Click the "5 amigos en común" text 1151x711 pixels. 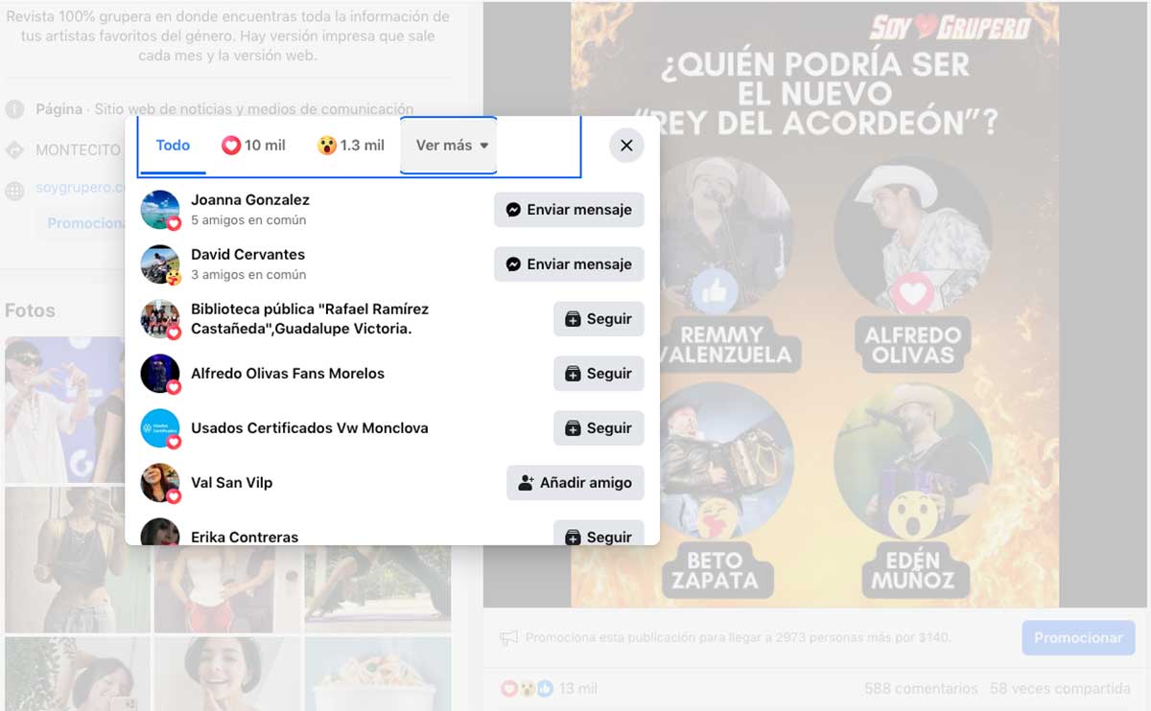coord(248,220)
